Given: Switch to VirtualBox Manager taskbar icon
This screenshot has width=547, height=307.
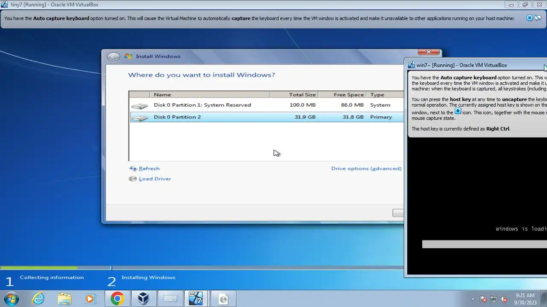Looking at the screenshot, I should (144, 298).
